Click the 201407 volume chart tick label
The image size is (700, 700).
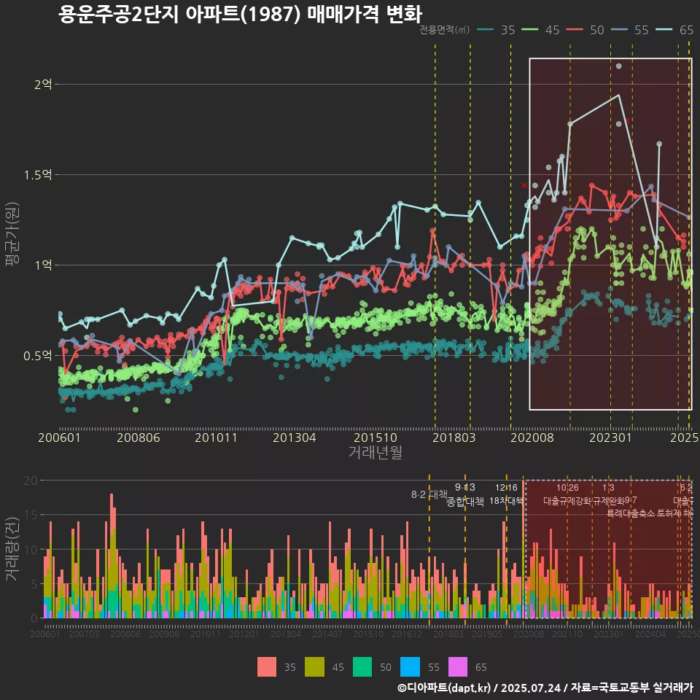[x=327, y=634]
